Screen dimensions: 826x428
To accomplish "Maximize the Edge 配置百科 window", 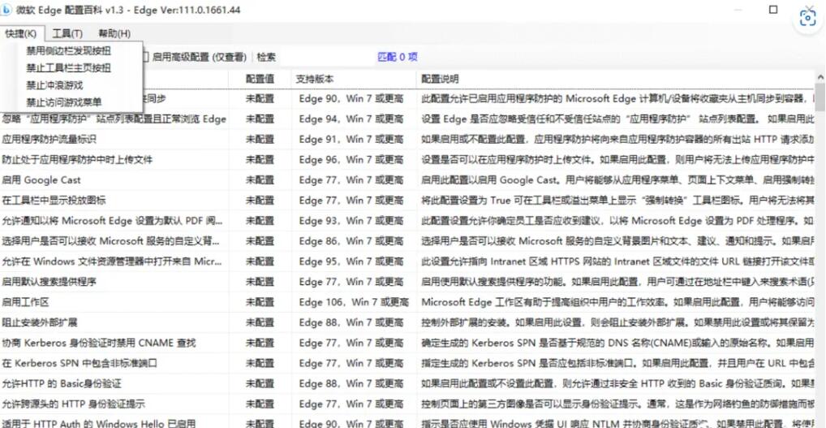I will (773, 10).
